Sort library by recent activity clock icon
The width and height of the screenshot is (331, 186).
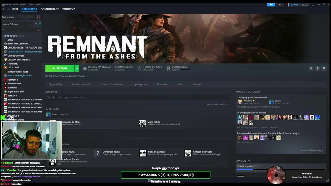tap(36, 24)
